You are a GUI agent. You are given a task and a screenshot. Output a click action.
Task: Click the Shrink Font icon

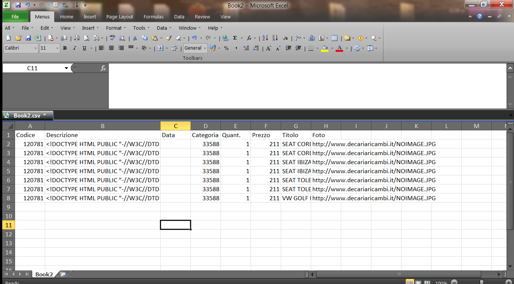tap(278, 48)
